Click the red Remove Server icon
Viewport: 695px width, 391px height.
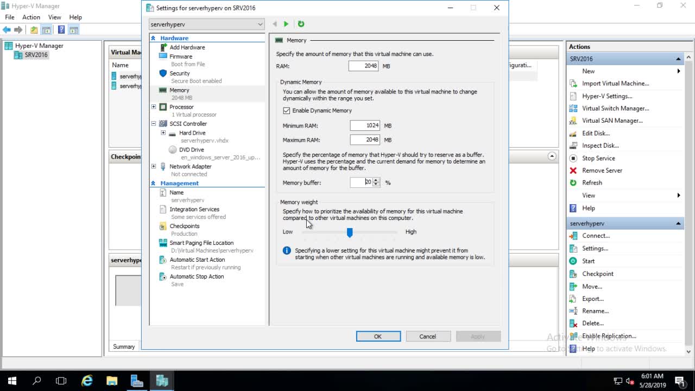click(x=573, y=171)
